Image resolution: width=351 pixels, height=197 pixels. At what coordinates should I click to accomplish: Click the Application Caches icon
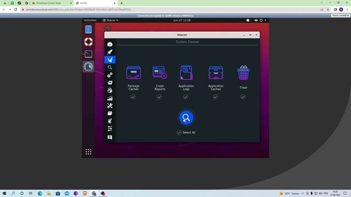(216, 73)
